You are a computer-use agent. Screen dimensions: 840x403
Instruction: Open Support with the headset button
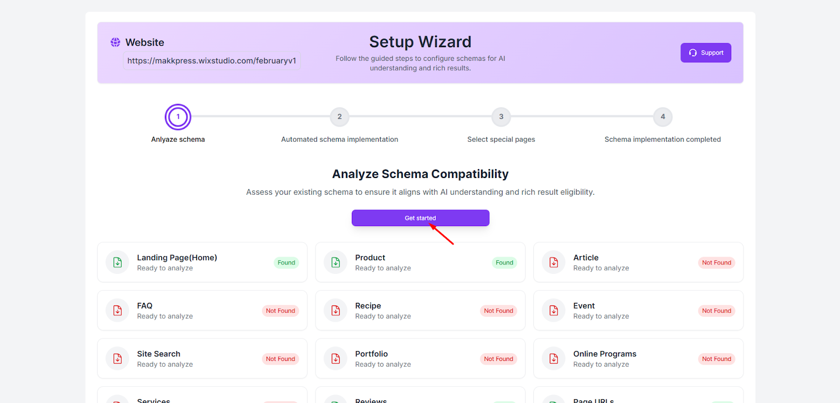[x=706, y=53]
